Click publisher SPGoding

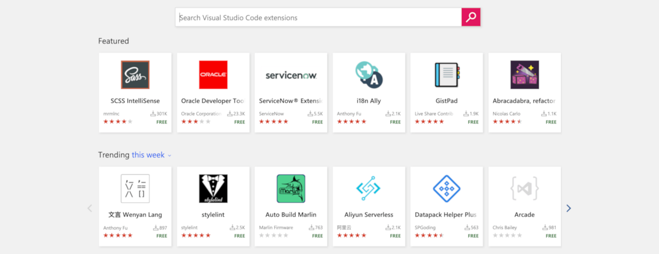(x=425, y=228)
